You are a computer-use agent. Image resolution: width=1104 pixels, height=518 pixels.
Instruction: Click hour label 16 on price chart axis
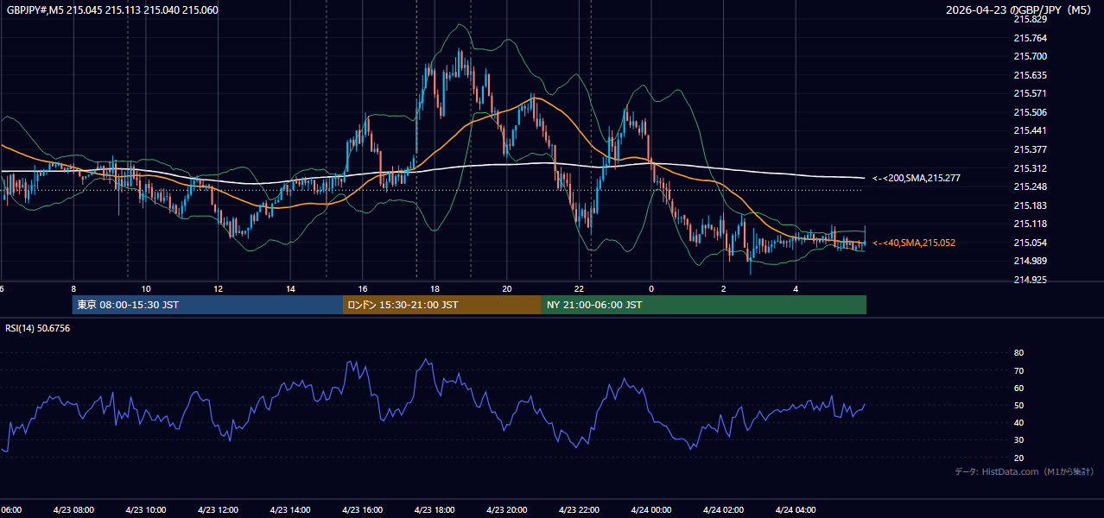(363, 288)
